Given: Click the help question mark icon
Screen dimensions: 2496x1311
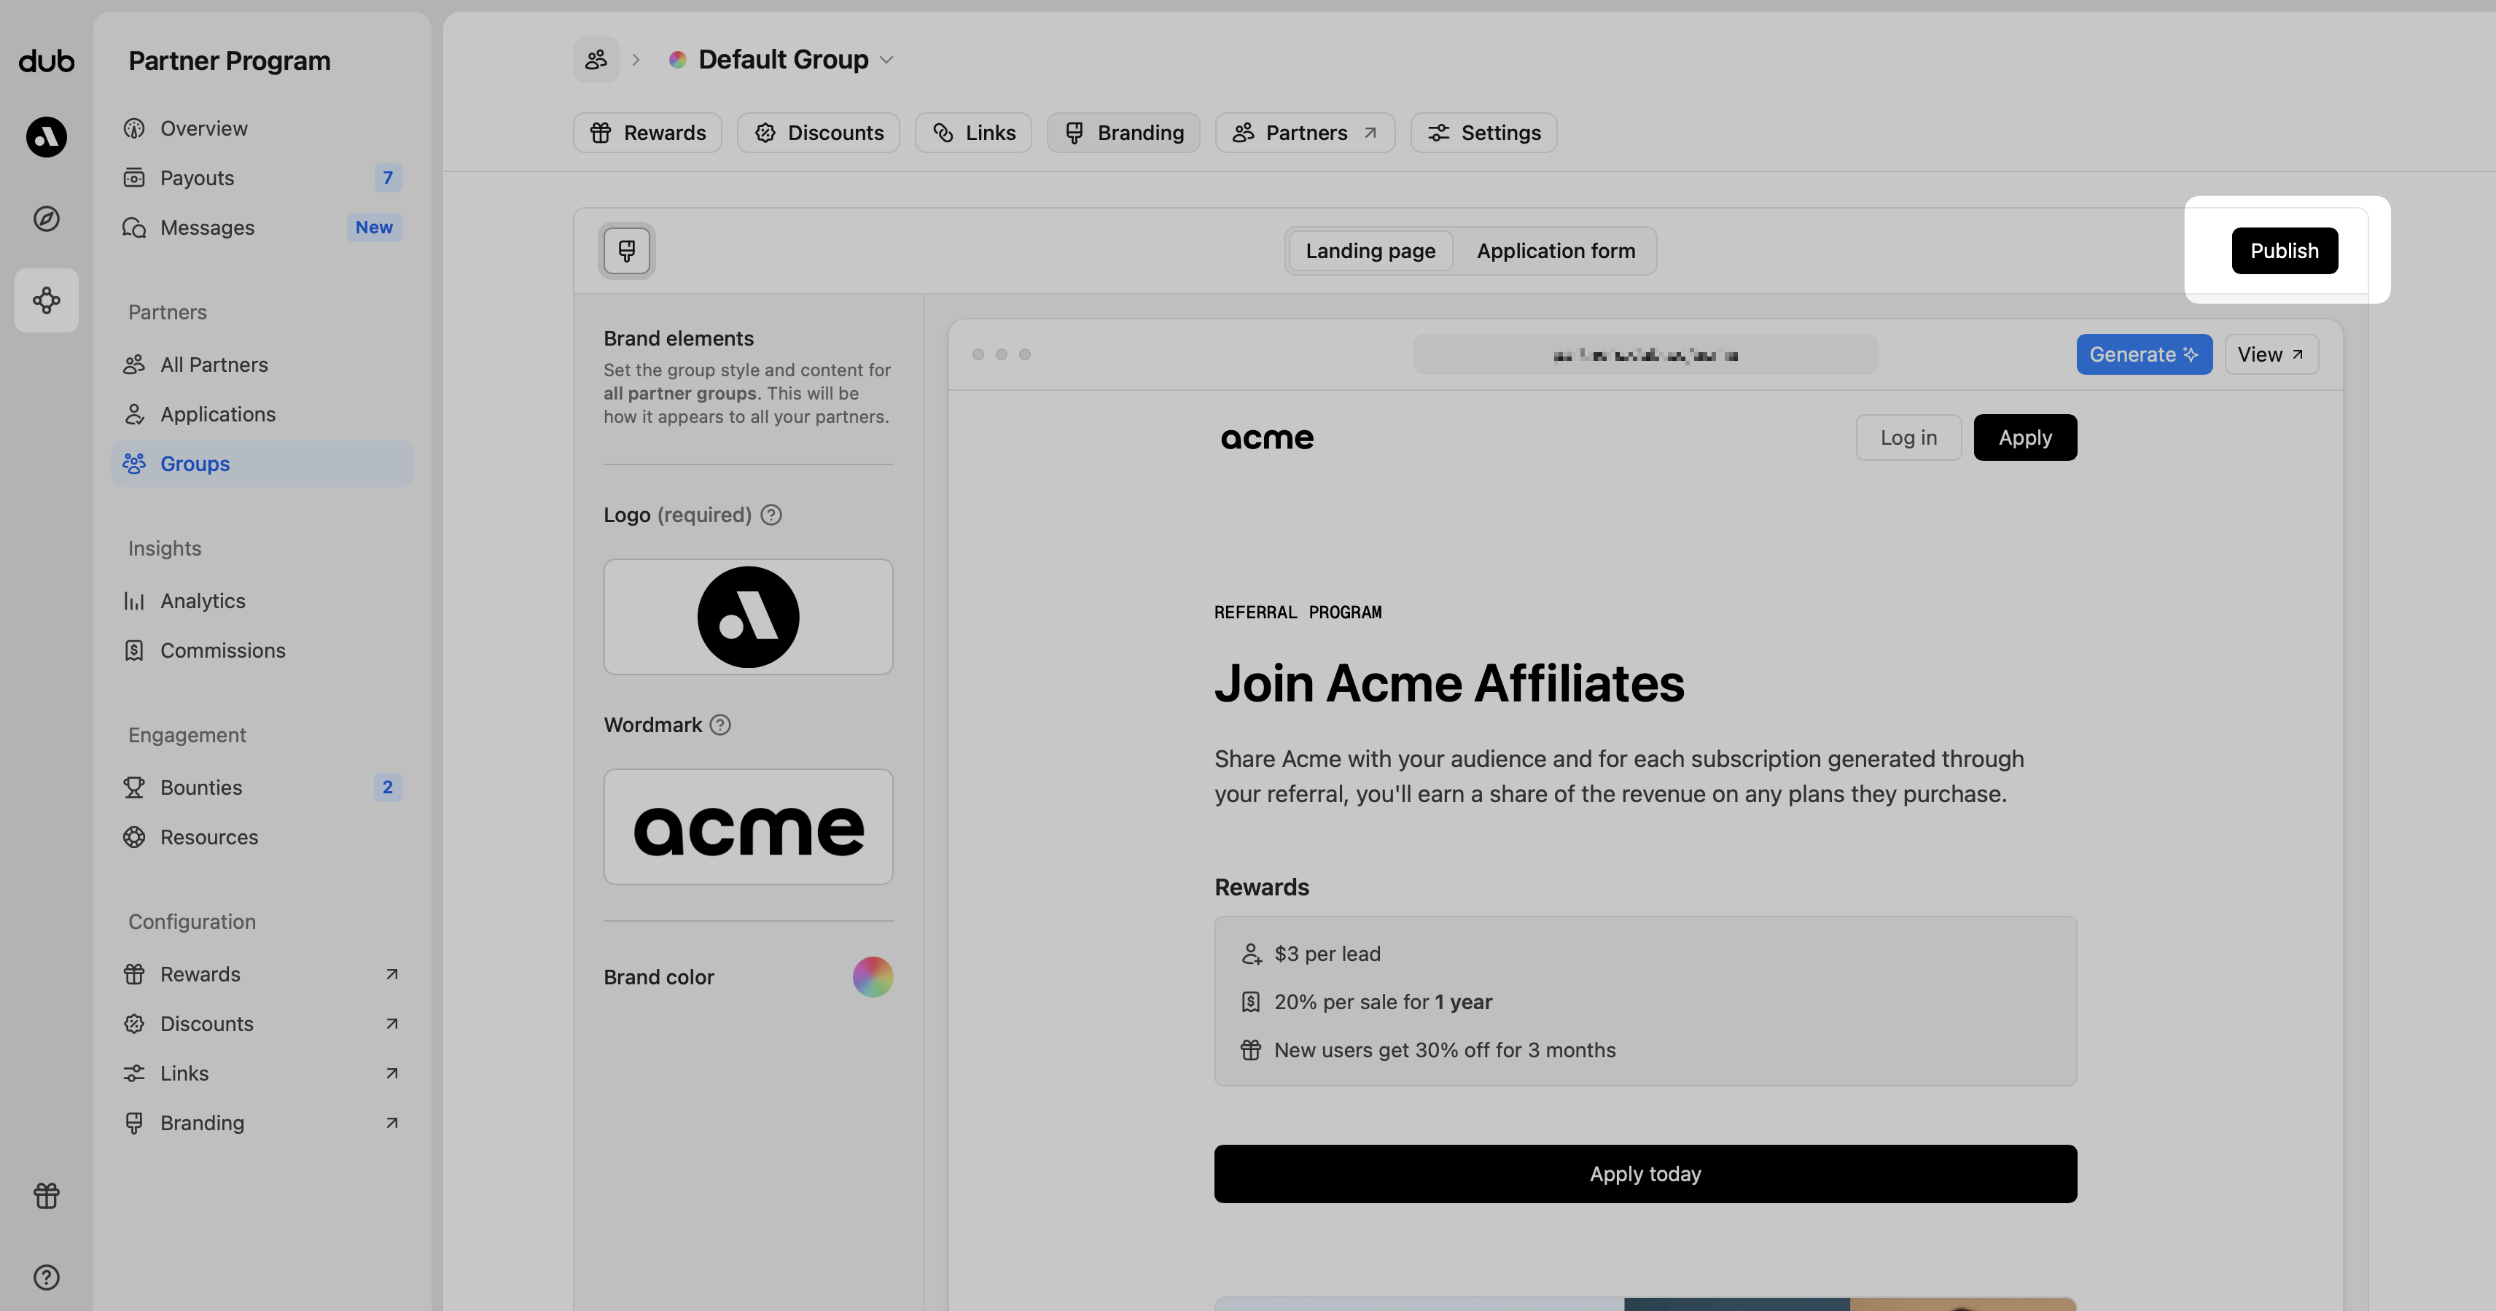Looking at the screenshot, I should 45,1277.
